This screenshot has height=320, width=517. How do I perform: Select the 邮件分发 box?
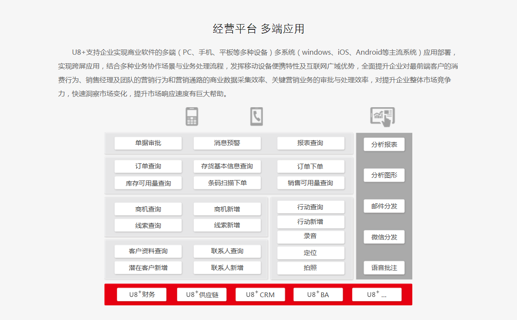[384, 206]
